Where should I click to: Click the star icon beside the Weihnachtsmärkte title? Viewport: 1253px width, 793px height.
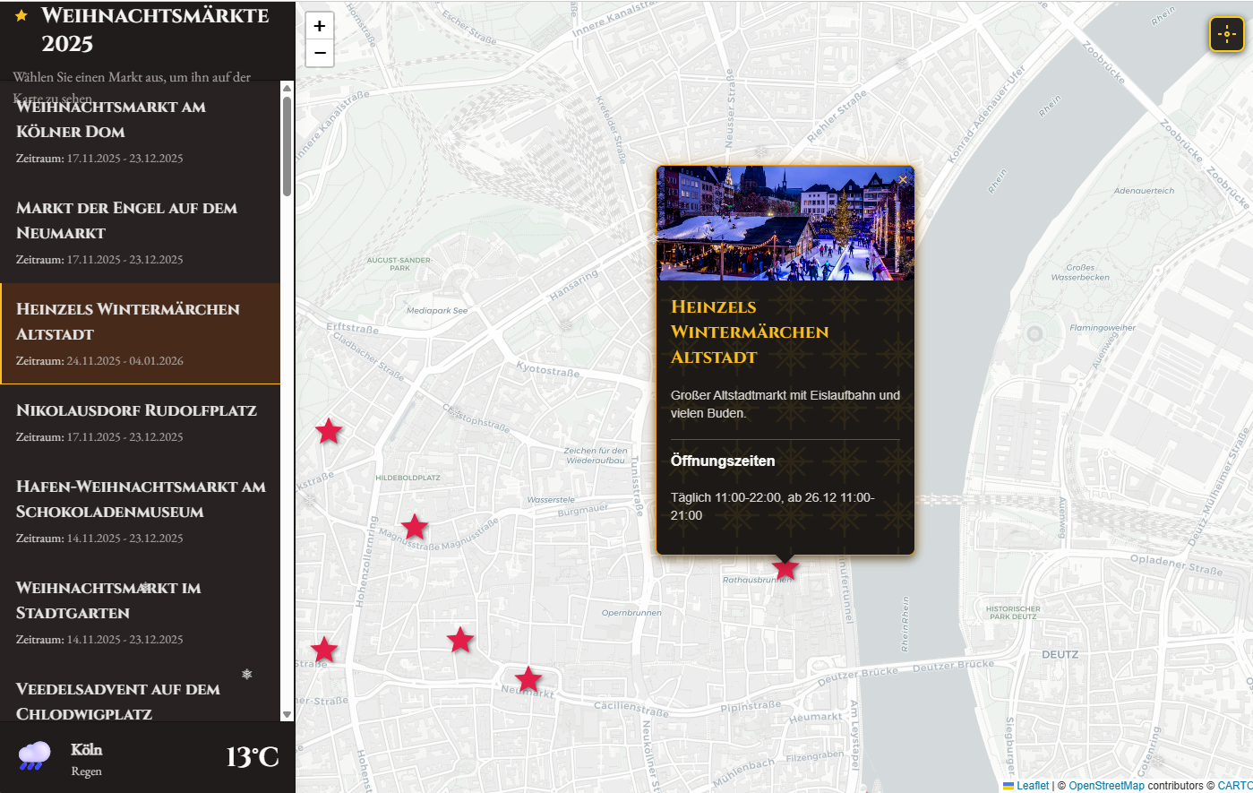click(x=19, y=15)
